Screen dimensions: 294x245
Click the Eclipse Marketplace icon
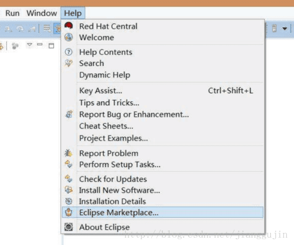tap(68, 212)
